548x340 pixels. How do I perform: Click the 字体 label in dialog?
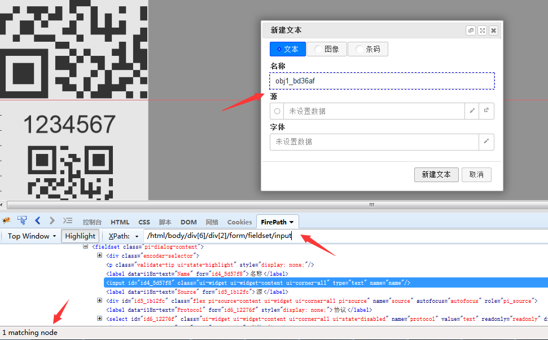tap(278, 127)
